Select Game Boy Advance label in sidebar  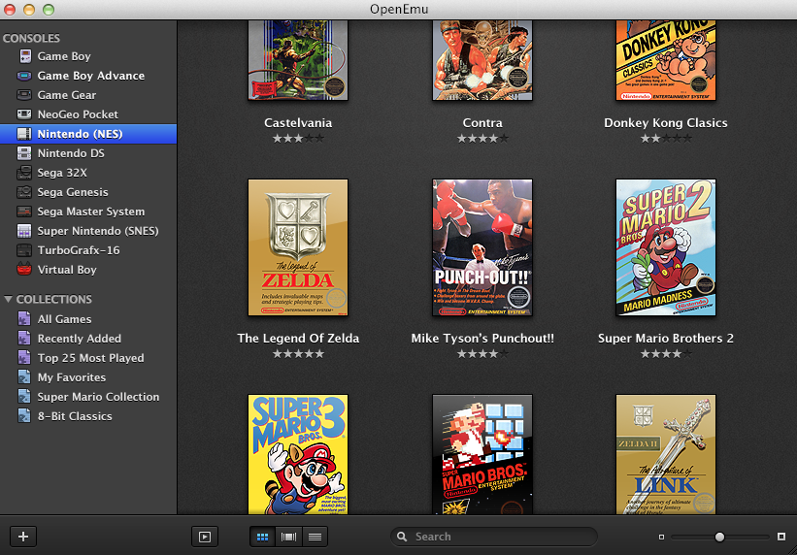click(91, 76)
